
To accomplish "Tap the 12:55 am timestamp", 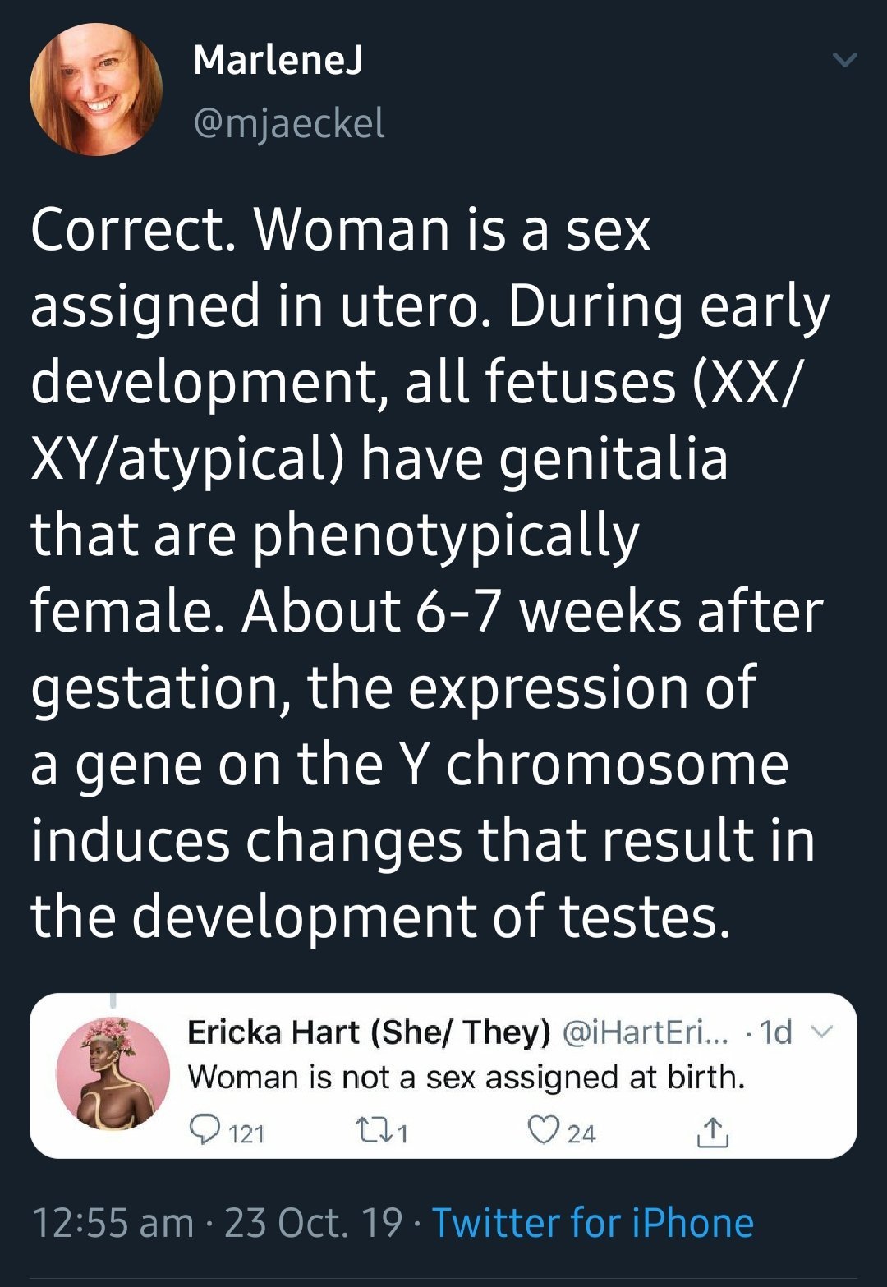I will click(113, 1222).
